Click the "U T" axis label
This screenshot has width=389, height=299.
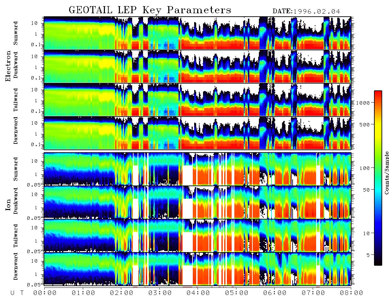point(17,293)
